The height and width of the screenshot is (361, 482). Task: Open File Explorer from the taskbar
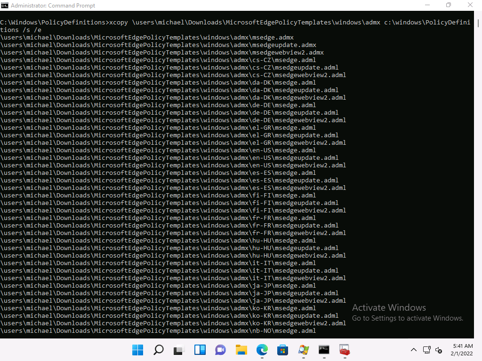[x=241, y=350]
